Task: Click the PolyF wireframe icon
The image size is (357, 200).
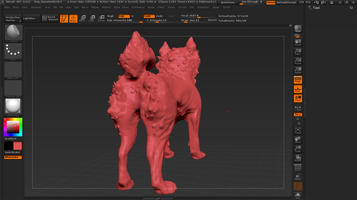Action: pos(298,168)
